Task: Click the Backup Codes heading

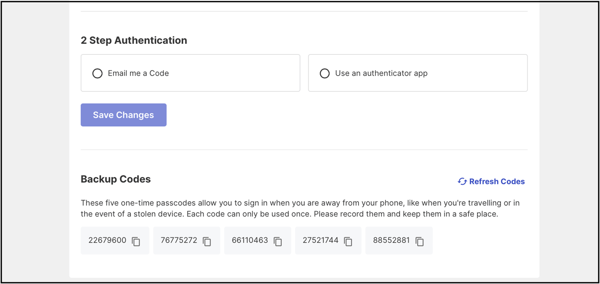Action: click(115, 179)
